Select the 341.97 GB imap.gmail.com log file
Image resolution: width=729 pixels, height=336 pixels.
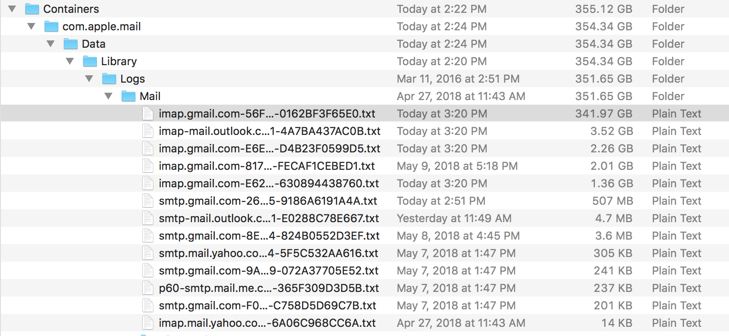coord(267,114)
